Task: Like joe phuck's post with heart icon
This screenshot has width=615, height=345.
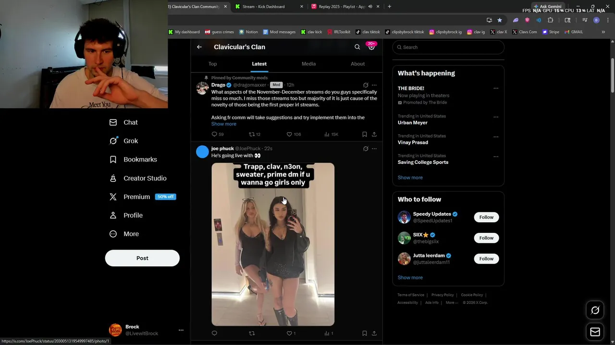Action: 289,333
